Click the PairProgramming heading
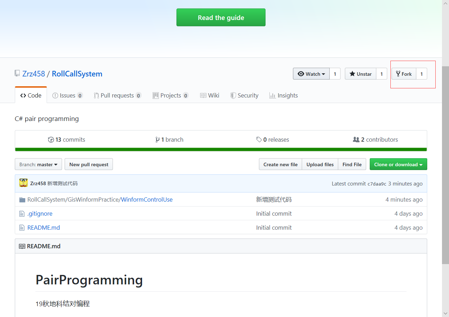The width and height of the screenshot is (449, 317). (89, 280)
